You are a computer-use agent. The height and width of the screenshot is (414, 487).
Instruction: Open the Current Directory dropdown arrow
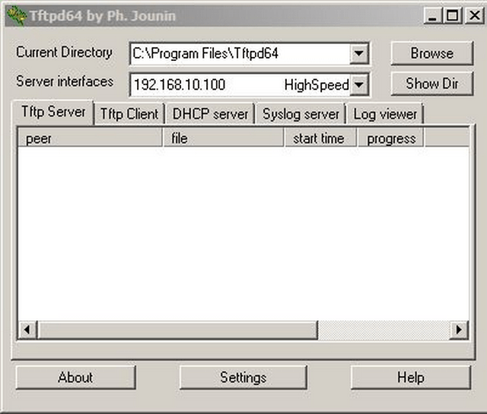click(359, 53)
